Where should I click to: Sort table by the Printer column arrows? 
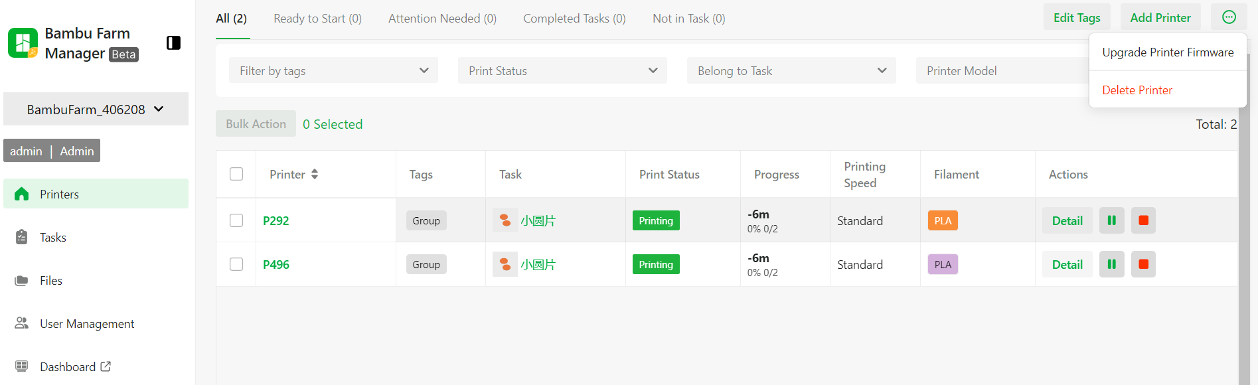click(315, 174)
